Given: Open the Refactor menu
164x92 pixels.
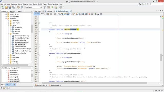Looking at the screenshot, I should click(x=26, y=4).
